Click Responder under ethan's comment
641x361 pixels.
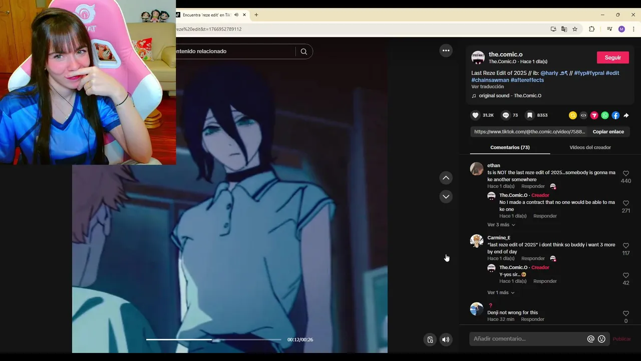533,187
